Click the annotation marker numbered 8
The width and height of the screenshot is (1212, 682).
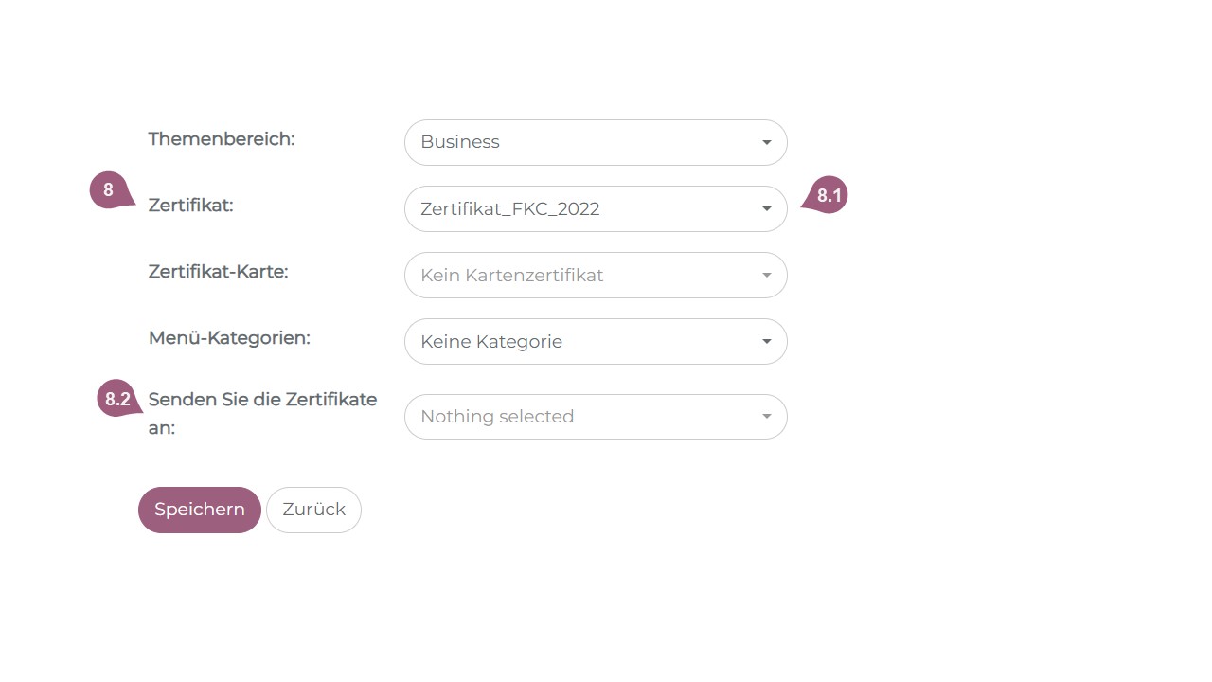(x=109, y=190)
